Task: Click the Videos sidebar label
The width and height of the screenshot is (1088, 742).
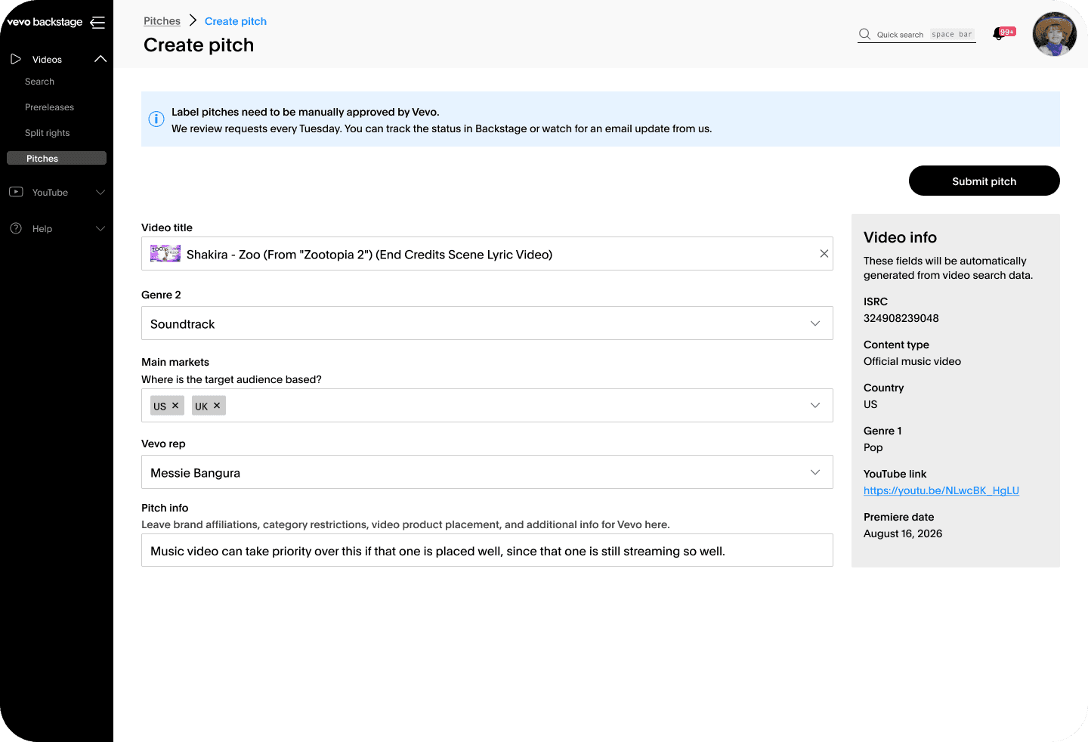Action: [47, 60]
